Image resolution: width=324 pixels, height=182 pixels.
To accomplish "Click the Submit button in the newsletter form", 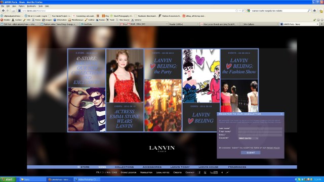I will (251, 153).
